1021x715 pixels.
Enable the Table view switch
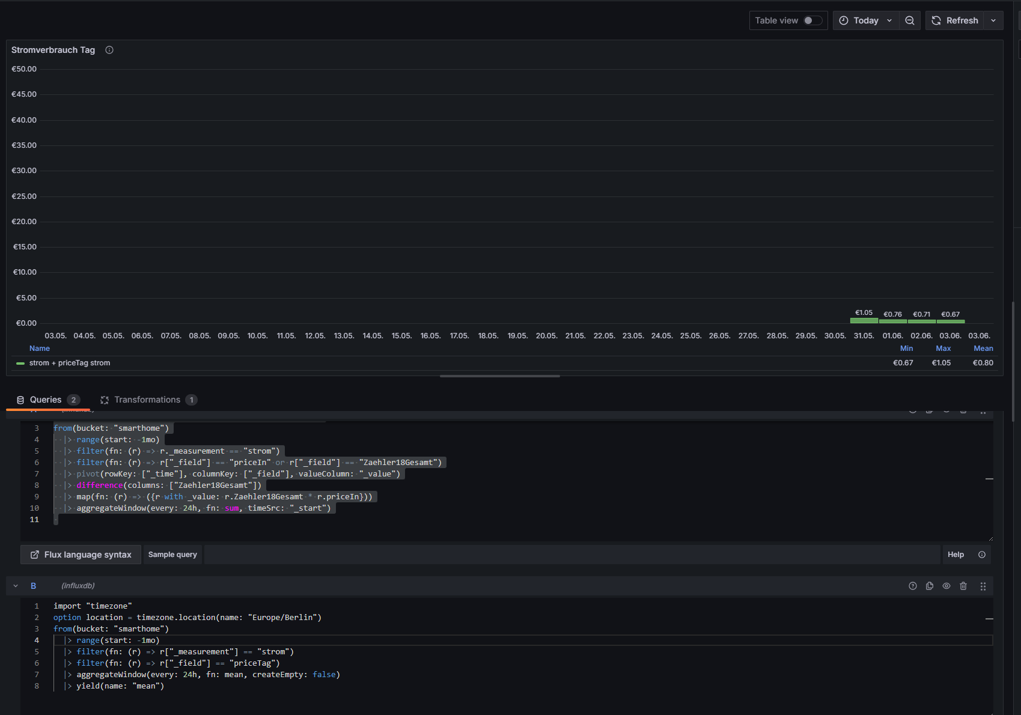click(812, 20)
